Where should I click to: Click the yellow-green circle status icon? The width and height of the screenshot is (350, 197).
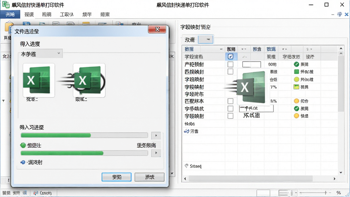pos(296,79)
